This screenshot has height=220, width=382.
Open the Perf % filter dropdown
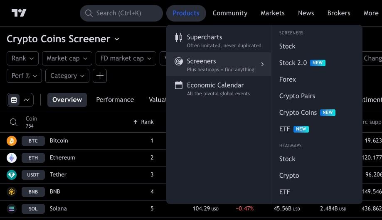pyautogui.click(x=24, y=76)
